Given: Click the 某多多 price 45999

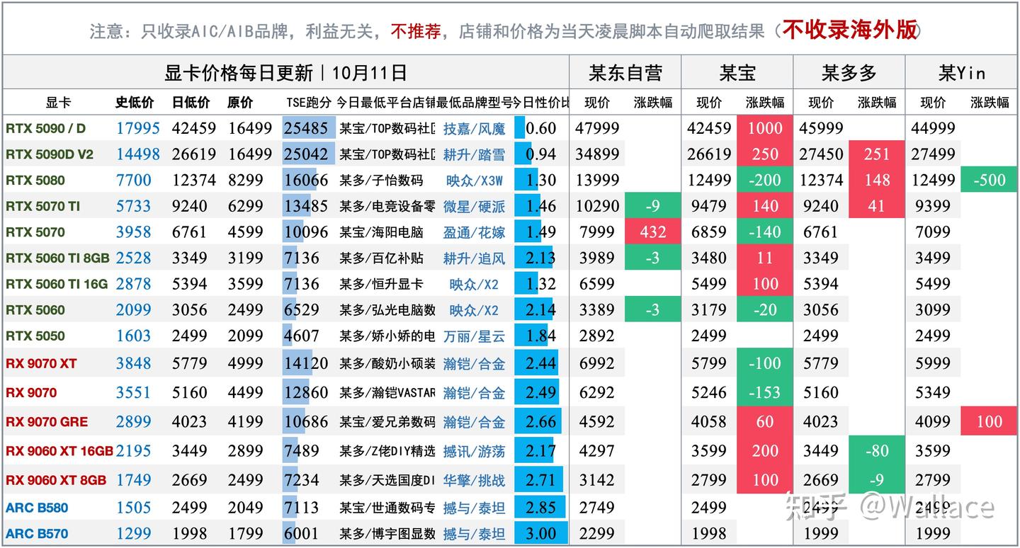Looking at the screenshot, I should click(822, 129).
